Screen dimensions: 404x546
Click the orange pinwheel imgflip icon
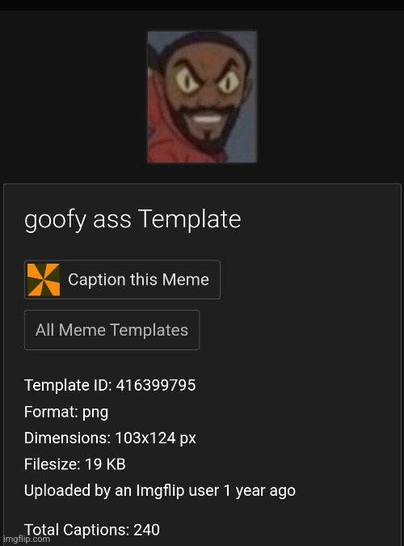tap(44, 280)
